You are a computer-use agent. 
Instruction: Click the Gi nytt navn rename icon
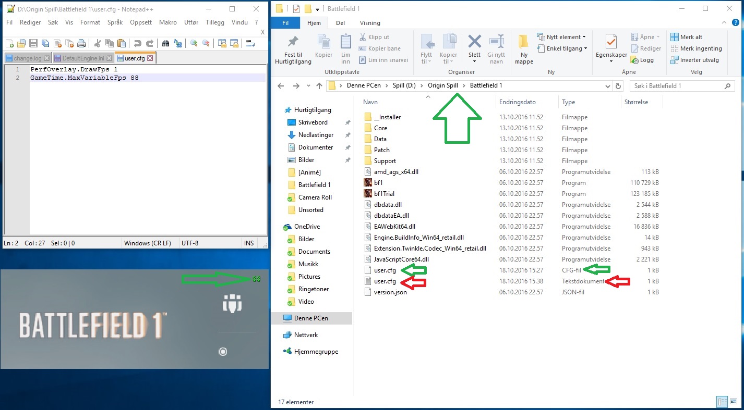coord(496,41)
